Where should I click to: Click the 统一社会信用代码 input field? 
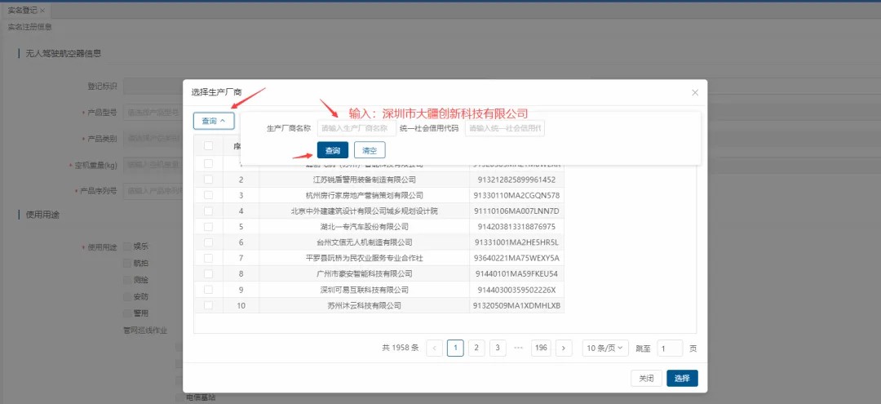(x=504, y=128)
